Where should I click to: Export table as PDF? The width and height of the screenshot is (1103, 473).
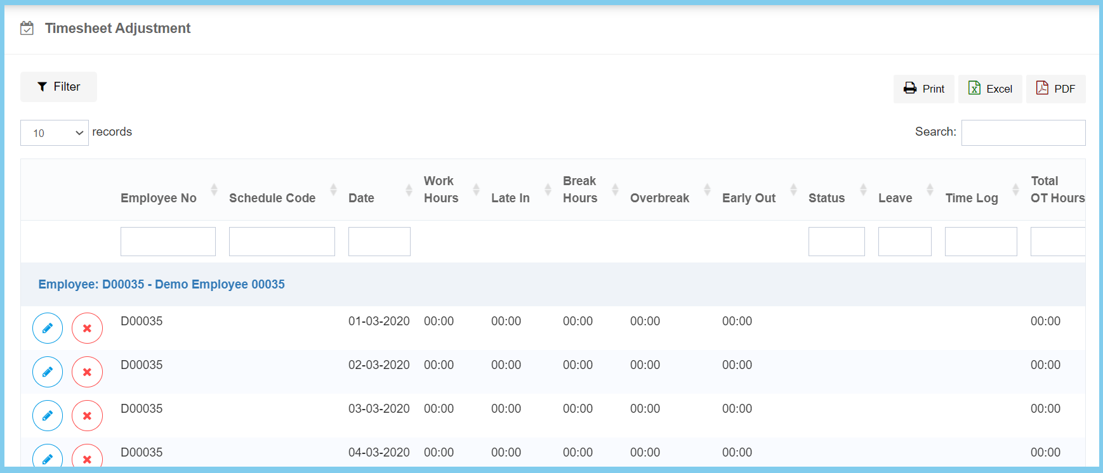coord(1055,89)
